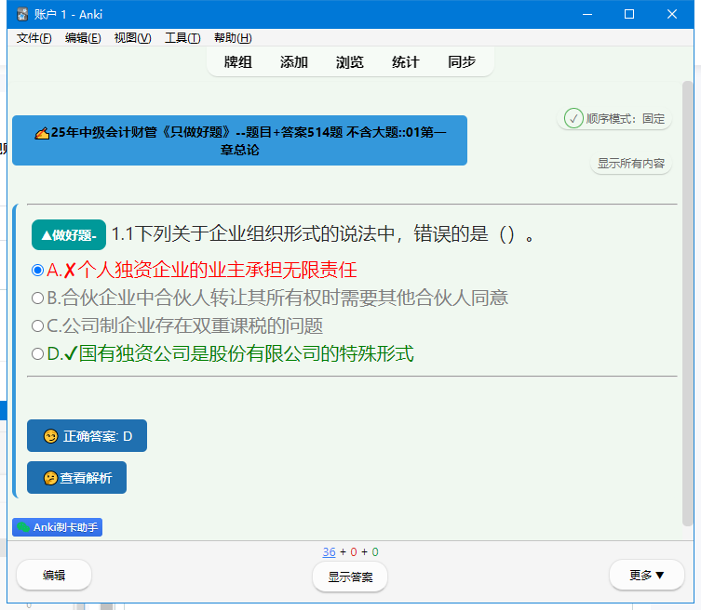
Task: Click 显示所有内容 button
Action: coord(631,164)
